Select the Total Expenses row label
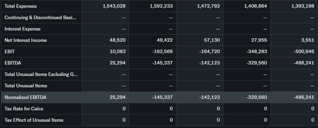 pyautogui.click(x=20, y=6)
